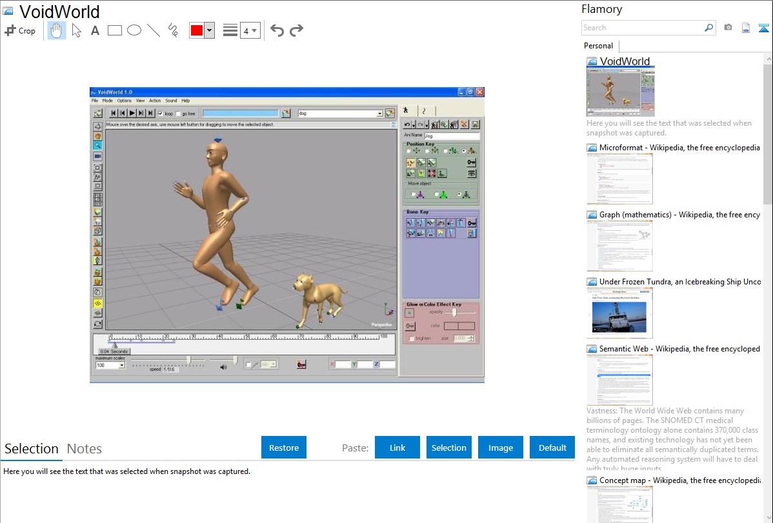Click the play button in VoidWorld
Image resolution: width=773 pixels, height=523 pixels.
tap(132, 113)
